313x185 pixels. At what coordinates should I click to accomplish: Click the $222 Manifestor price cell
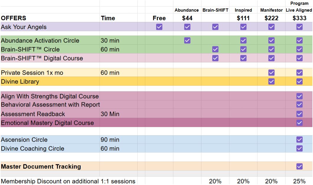point(271,18)
